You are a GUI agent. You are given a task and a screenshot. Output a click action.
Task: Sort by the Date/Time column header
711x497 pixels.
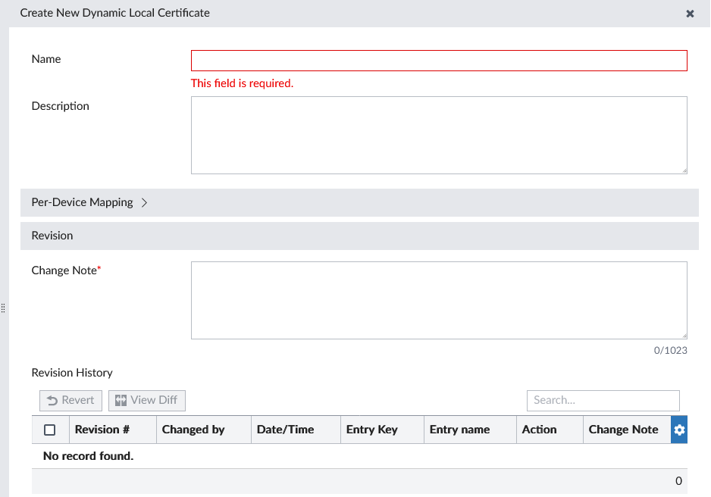tap(296, 430)
